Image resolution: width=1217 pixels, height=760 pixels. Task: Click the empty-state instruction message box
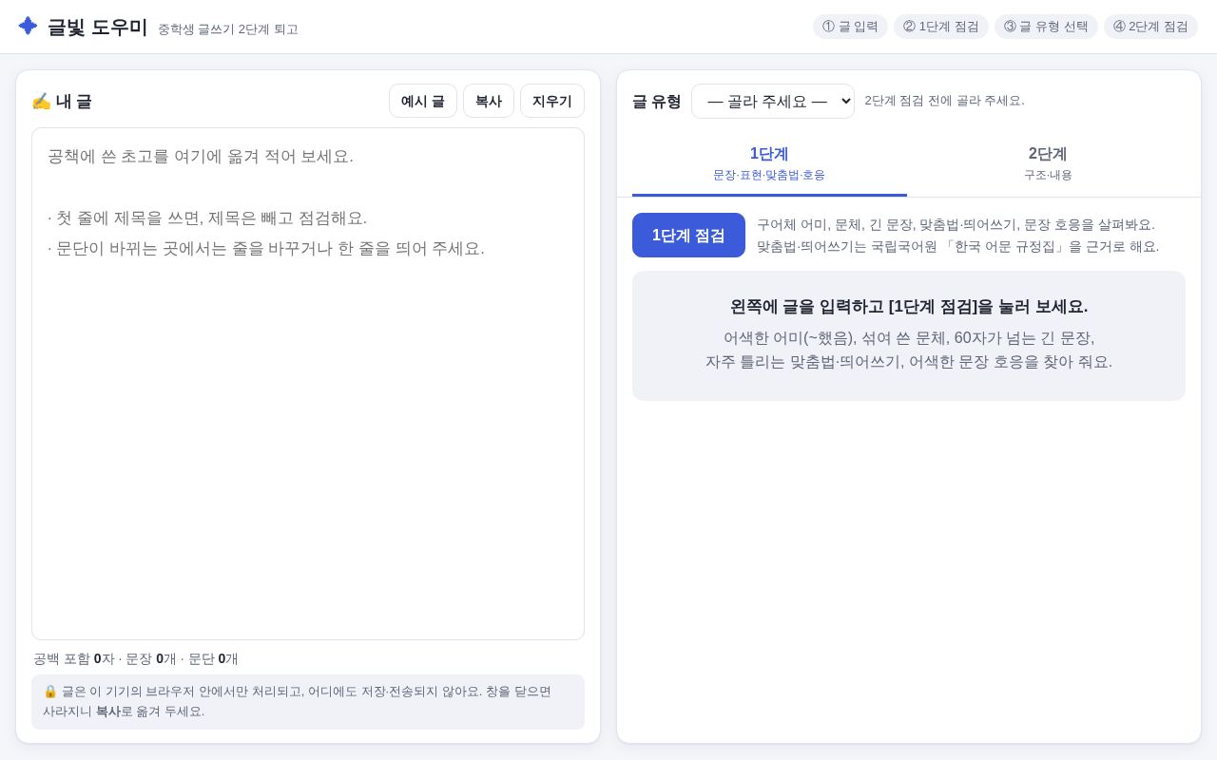(x=909, y=335)
